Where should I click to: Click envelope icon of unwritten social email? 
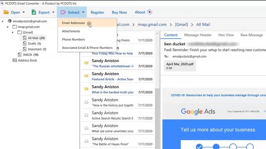click(86, 128)
